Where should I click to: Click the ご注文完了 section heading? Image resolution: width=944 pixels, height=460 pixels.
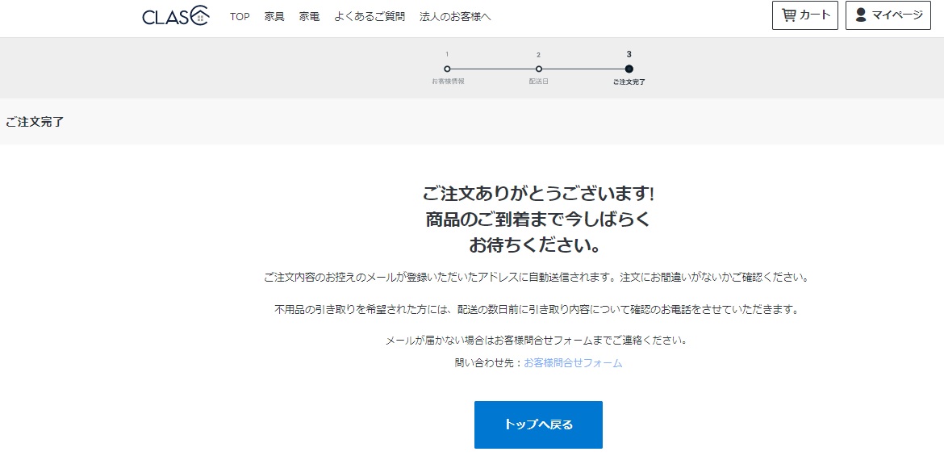click(35, 122)
